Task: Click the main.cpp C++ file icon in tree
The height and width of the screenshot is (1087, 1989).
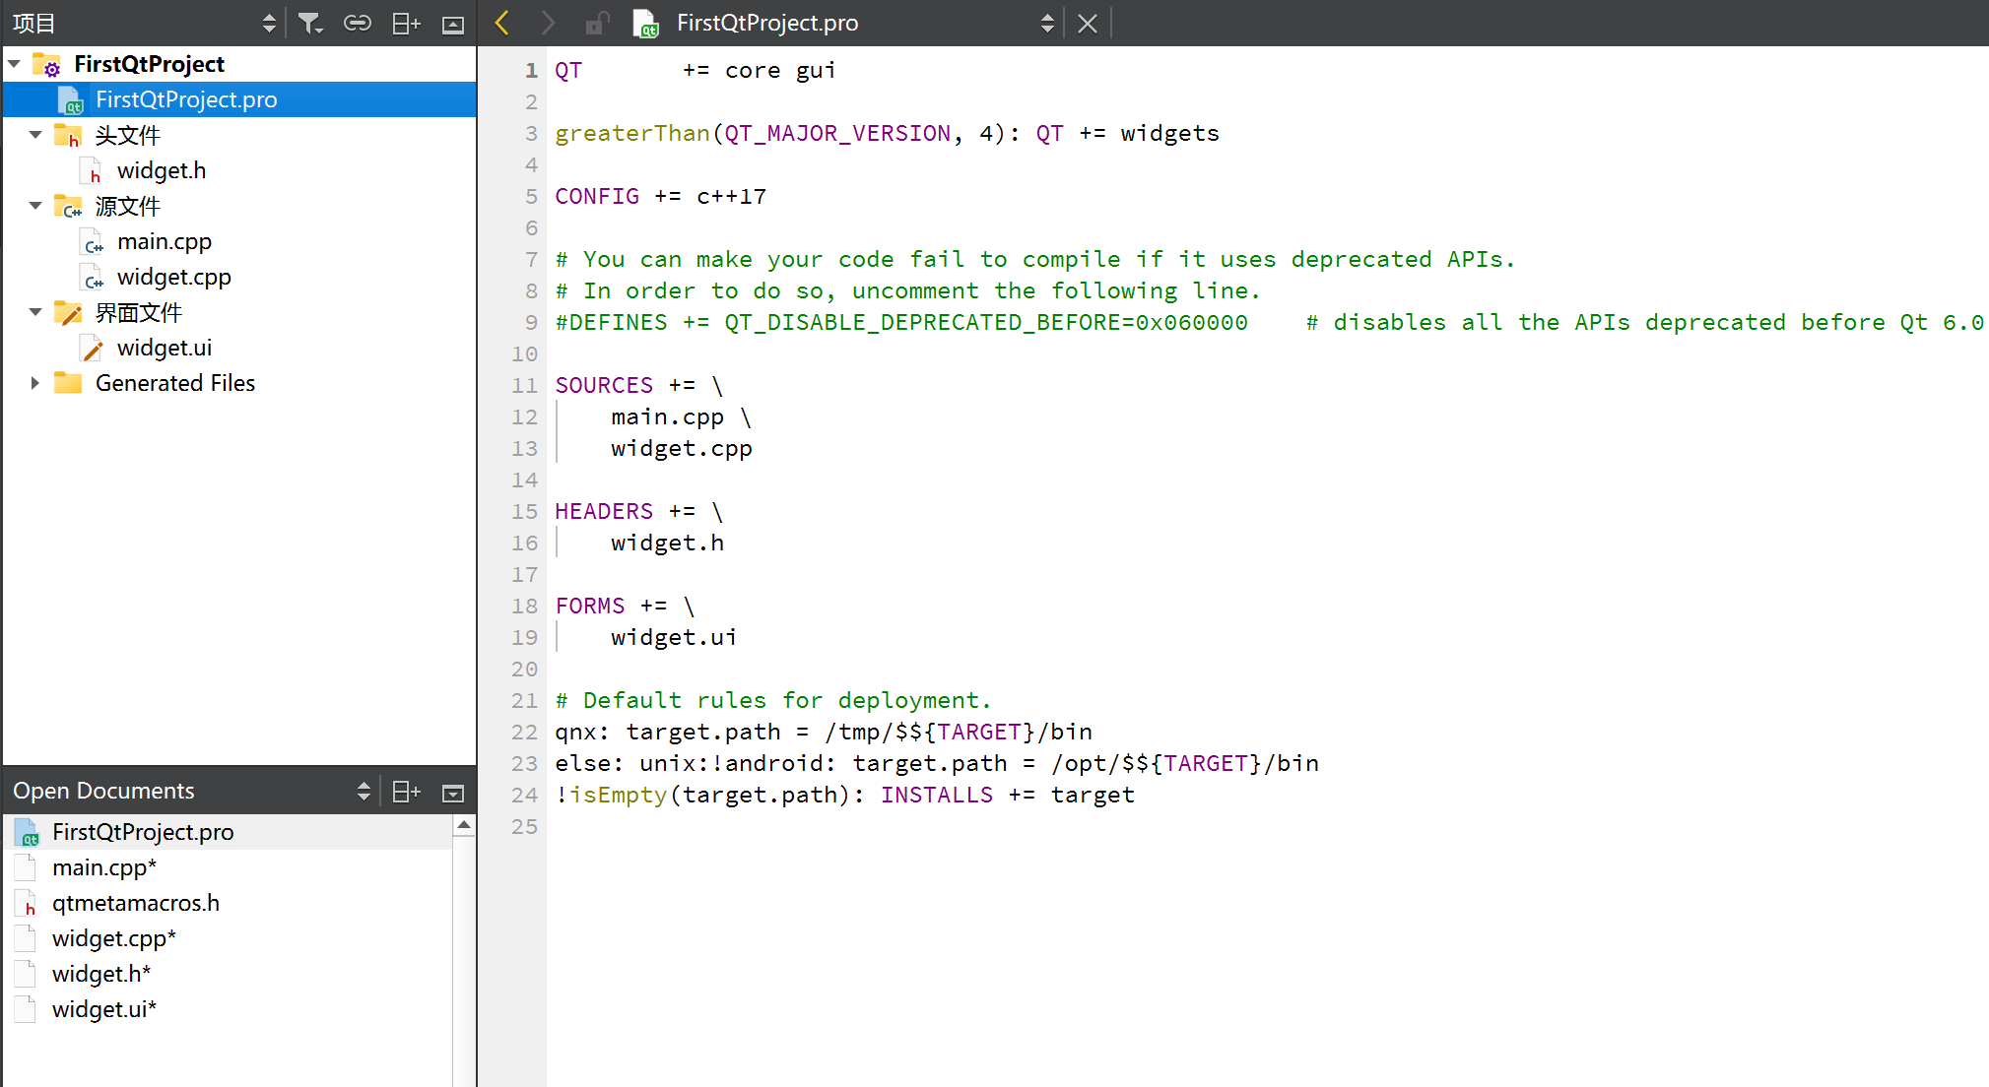Action: [x=92, y=242]
